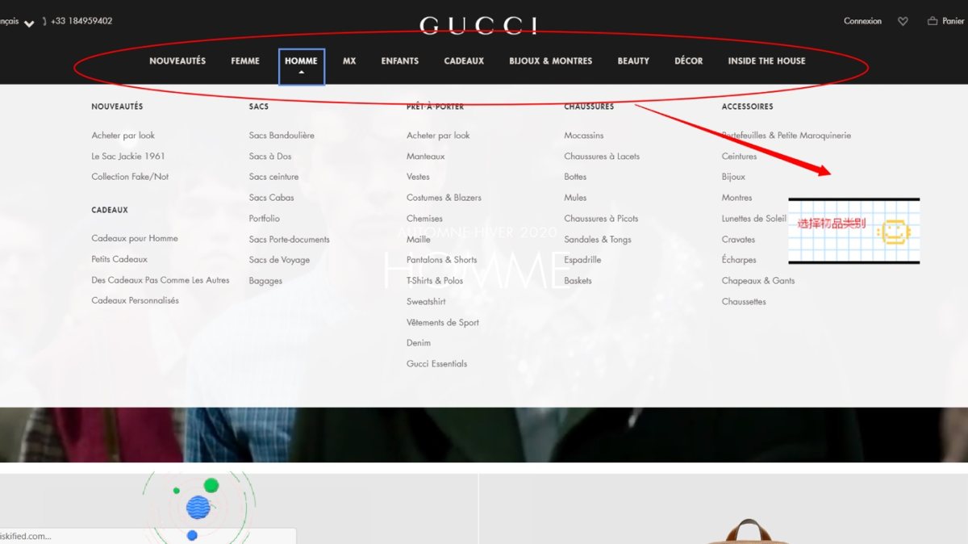Image resolution: width=968 pixels, height=544 pixels.
Task: Select Chaussures à Picots
Action: click(x=601, y=218)
